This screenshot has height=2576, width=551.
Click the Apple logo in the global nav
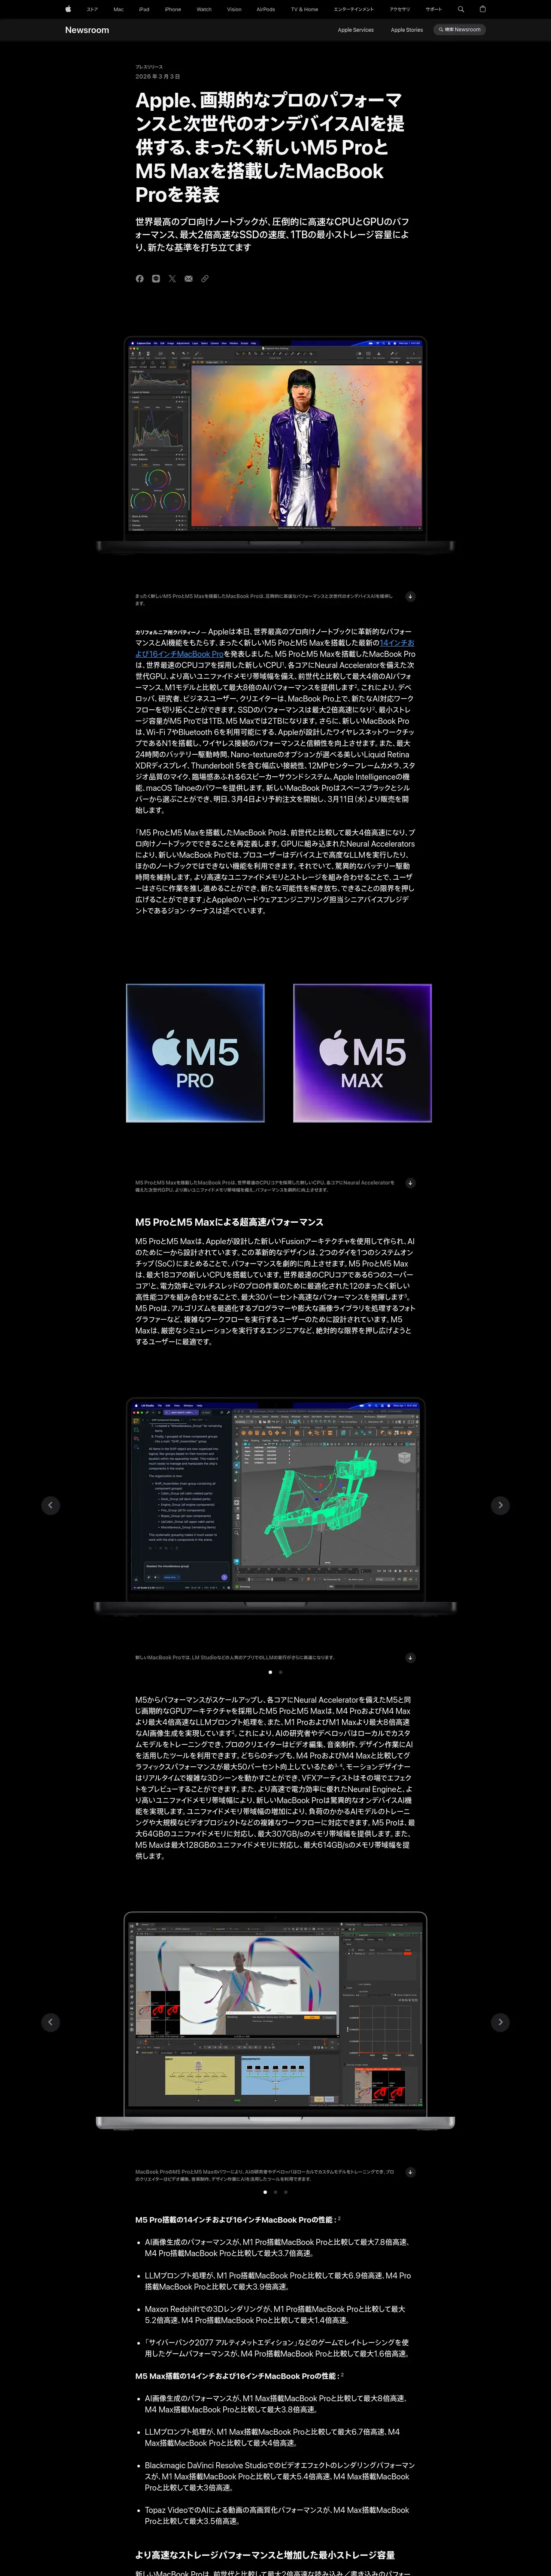click(68, 9)
